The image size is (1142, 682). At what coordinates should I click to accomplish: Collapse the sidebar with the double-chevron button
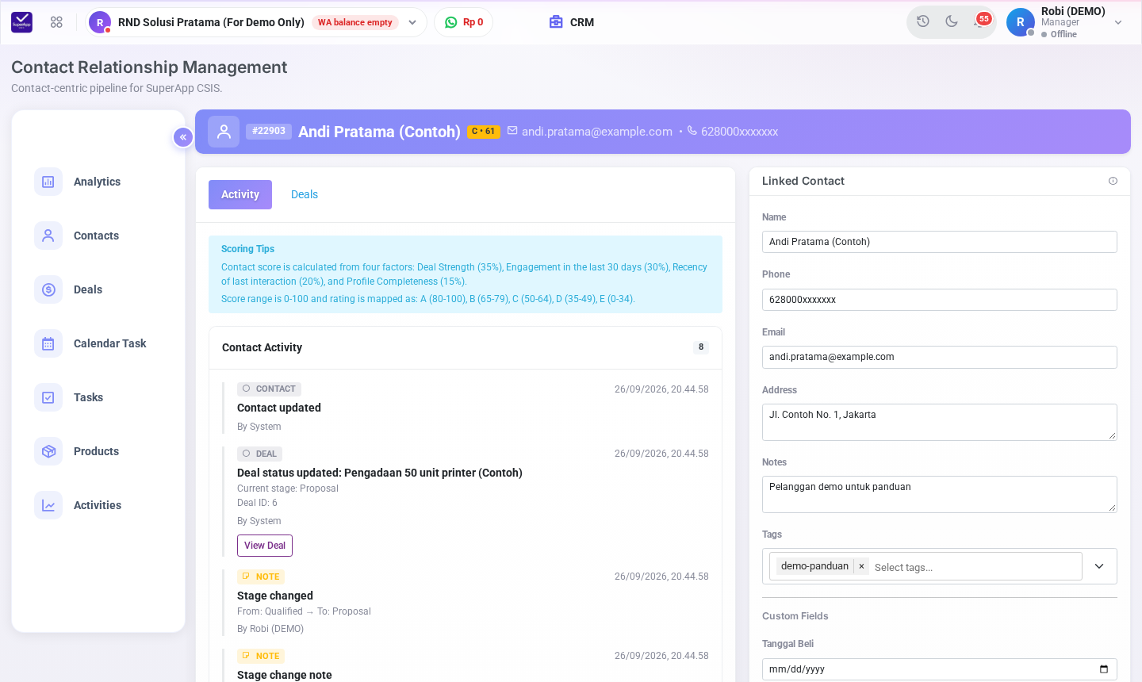pos(183,137)
